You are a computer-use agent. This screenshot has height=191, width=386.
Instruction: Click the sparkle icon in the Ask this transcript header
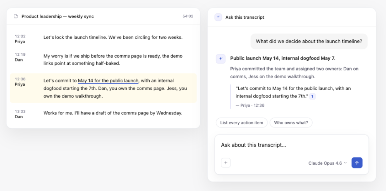[218, 17]
